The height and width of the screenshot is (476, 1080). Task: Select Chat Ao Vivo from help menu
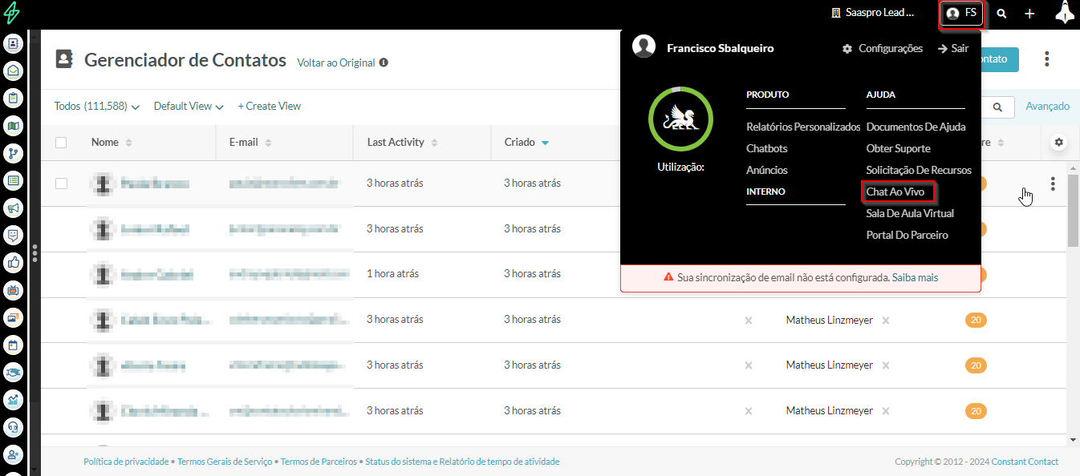[895, 192]
